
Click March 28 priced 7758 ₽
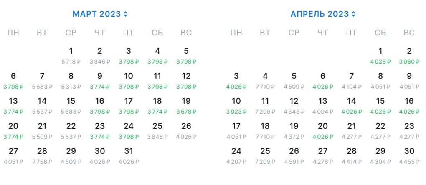[42, 155]
